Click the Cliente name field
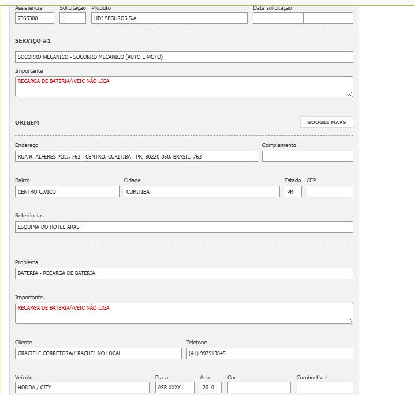Image resolution: width=414 pixels, height=395 pixels. pos(98,353)
